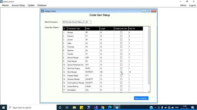Click the OneDrive cloud tray icon

tap(173, 108)
